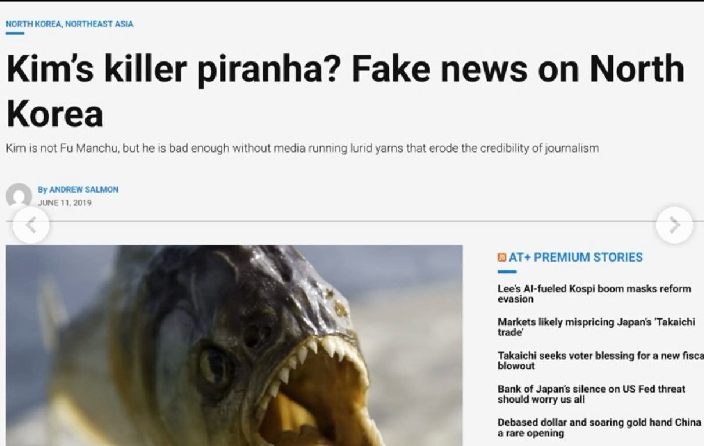
Task: Click the author avatar icon
Action: (19, 195)
